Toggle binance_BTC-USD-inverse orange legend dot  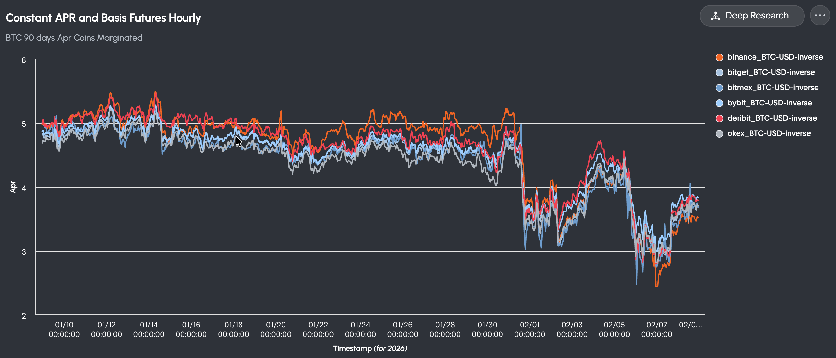click(x=719, y=57)
